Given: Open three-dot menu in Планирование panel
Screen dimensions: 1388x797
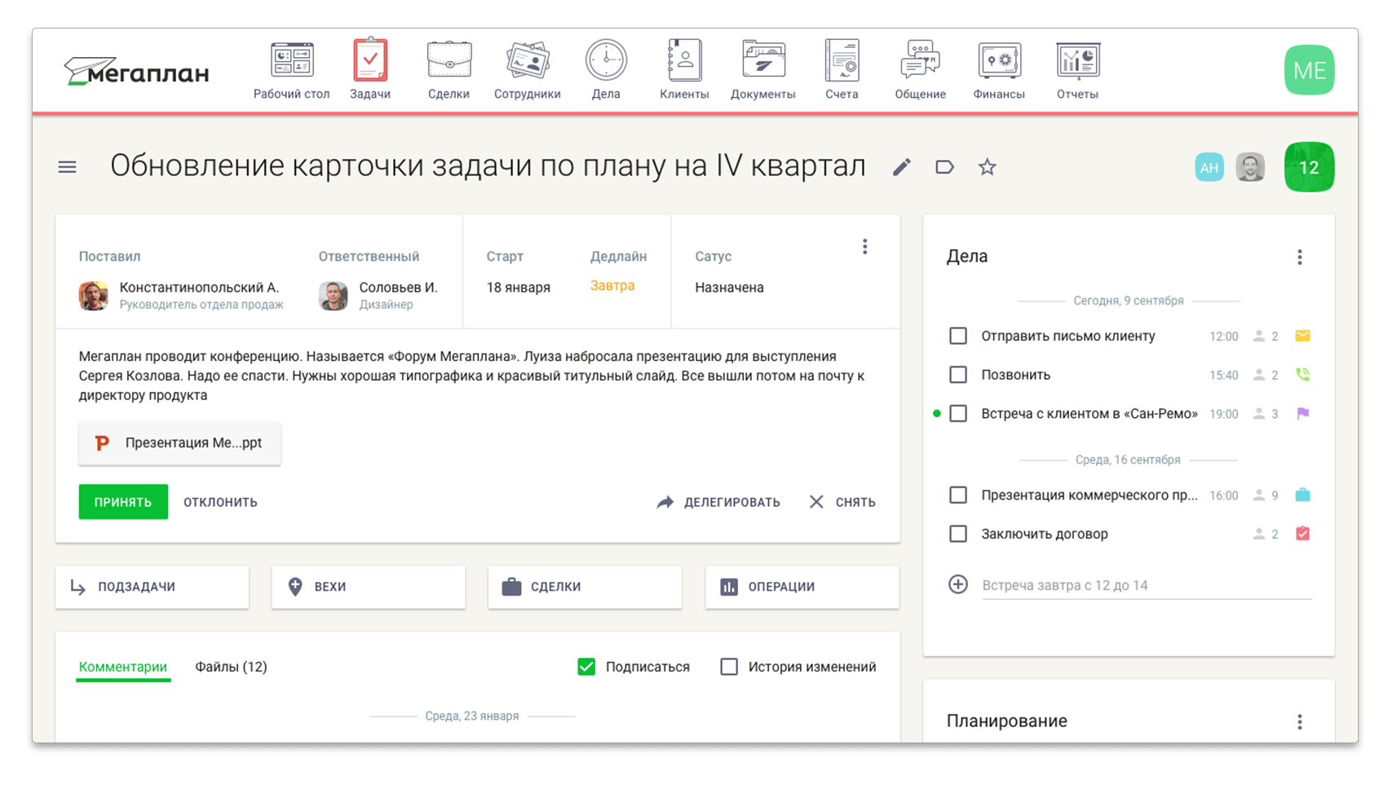Looking at the screenshot, I should 1299,721.
